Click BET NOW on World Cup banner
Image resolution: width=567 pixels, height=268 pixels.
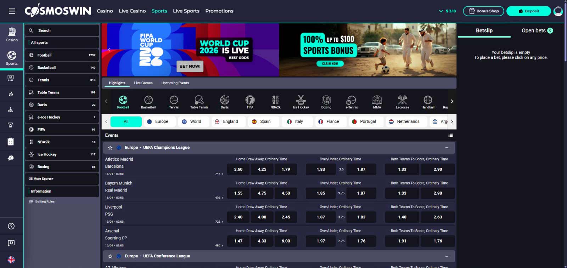[190, 66]
